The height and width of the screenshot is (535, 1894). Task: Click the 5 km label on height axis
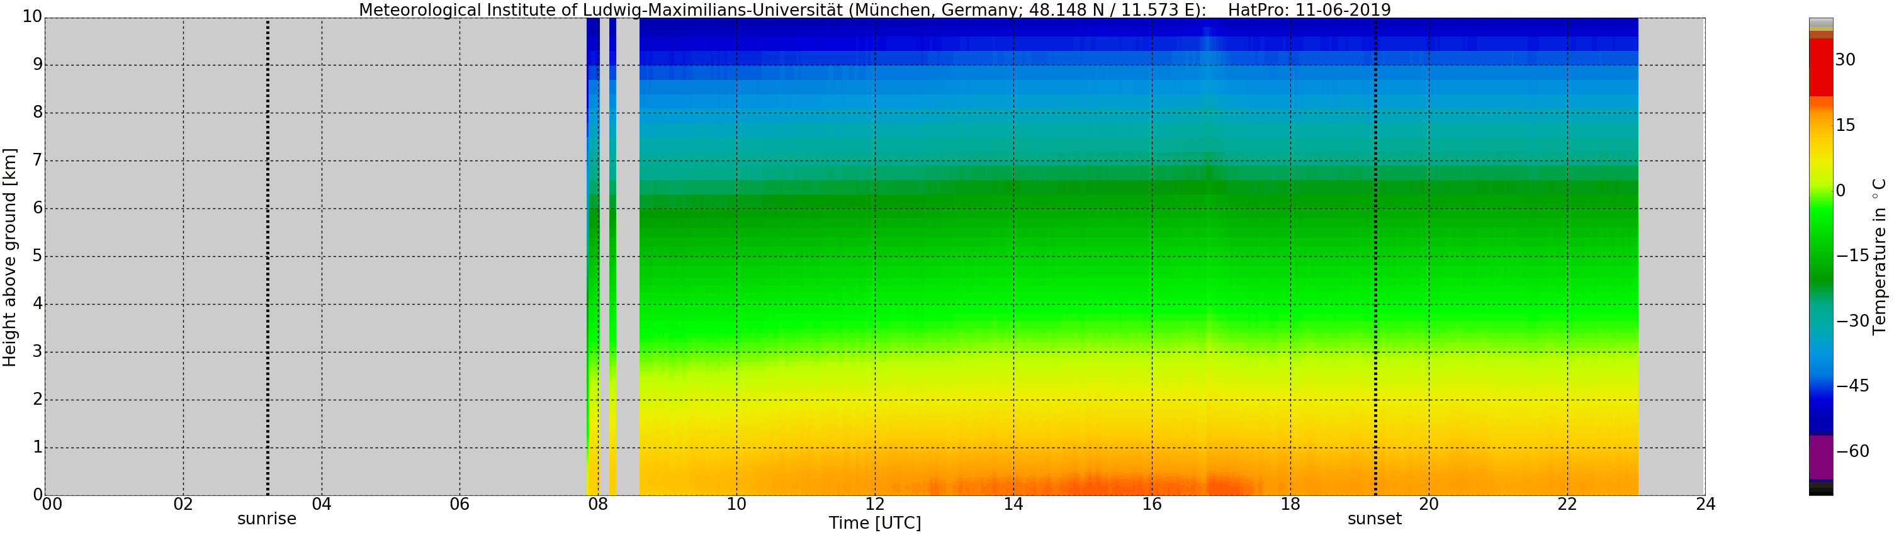pyautogui.click(x=38, y=256)
